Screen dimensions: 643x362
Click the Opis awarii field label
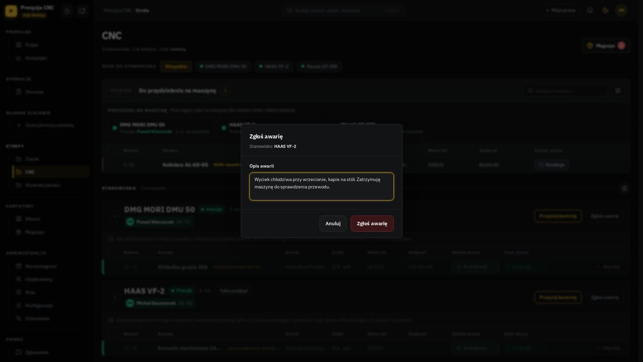(262, 166)
